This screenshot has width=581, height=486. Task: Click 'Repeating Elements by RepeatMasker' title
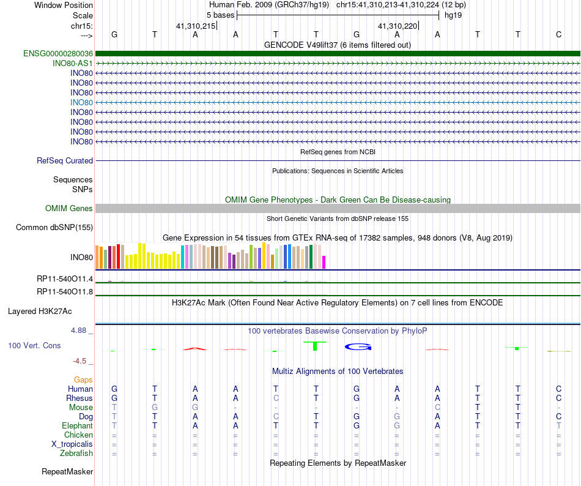(x=338, y=463)
